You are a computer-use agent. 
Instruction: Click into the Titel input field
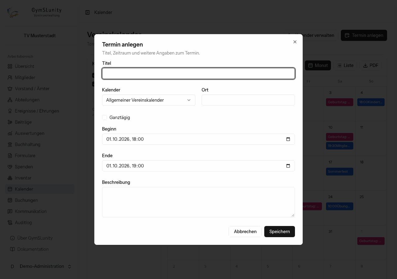click(198, 73)
